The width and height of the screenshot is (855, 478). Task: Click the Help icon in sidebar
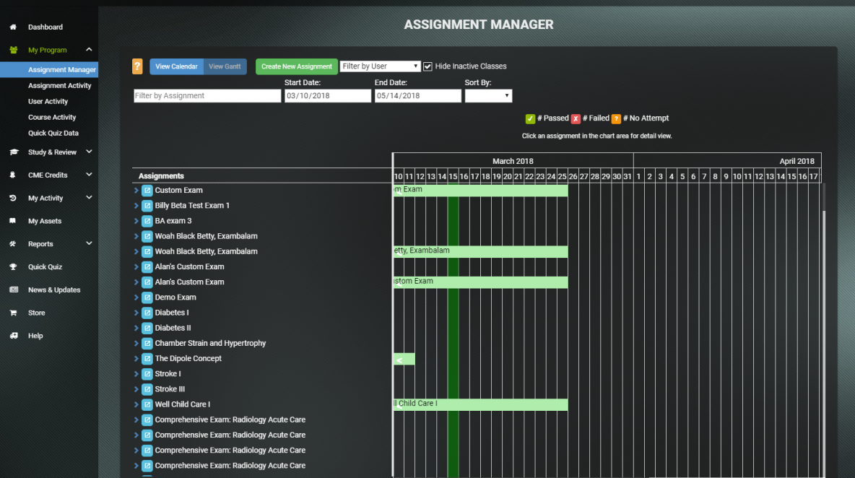click(14, 336)
